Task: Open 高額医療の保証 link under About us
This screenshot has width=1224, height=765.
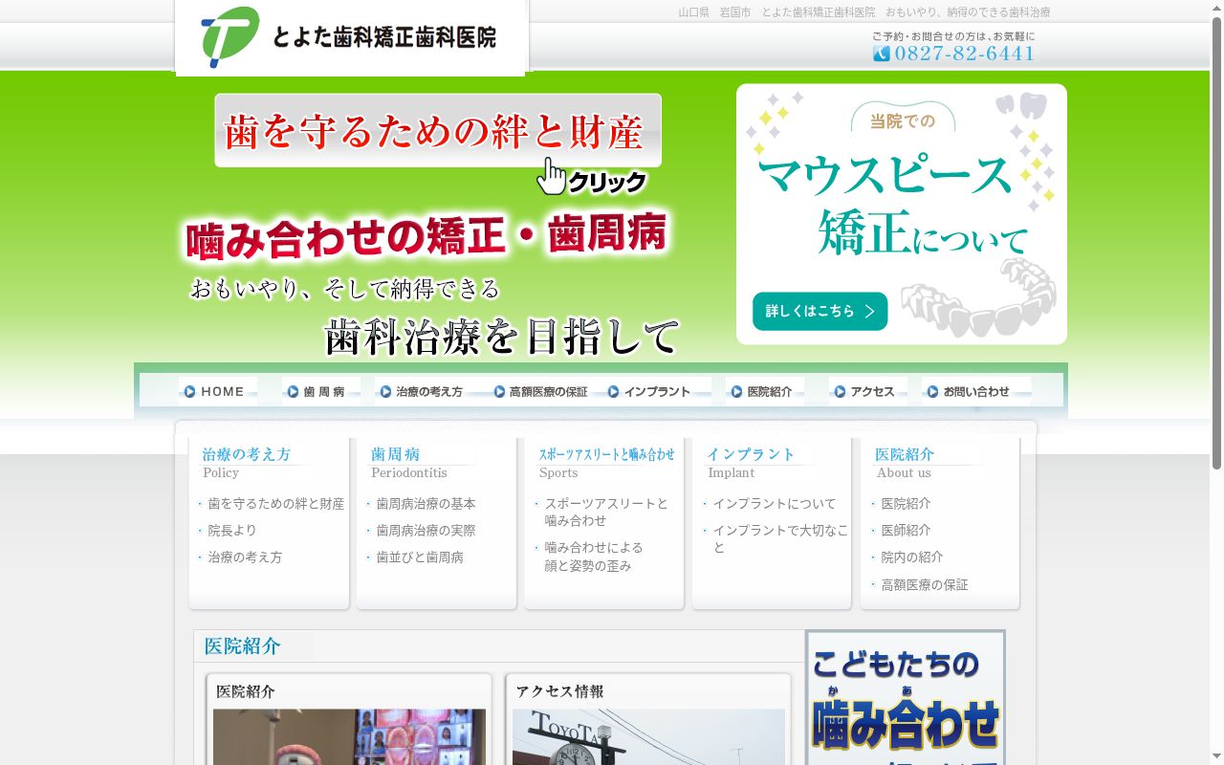Action: (x=925, y=585)
